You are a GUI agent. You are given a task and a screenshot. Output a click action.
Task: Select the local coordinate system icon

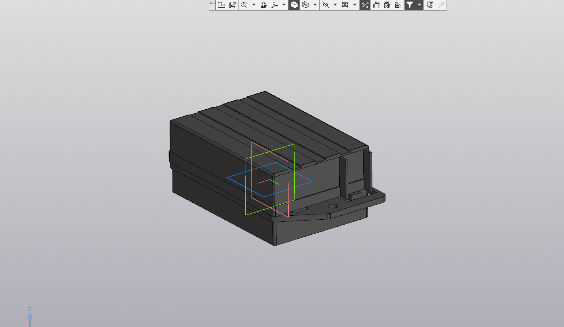pos(221,5)
